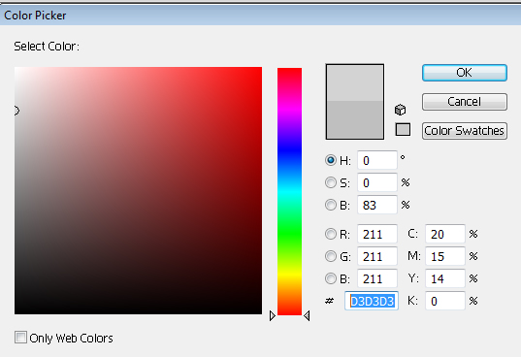Enable the Only Web Colors checkbox
Viewport: 521px width, 357px height.
(x=20, y=338)
